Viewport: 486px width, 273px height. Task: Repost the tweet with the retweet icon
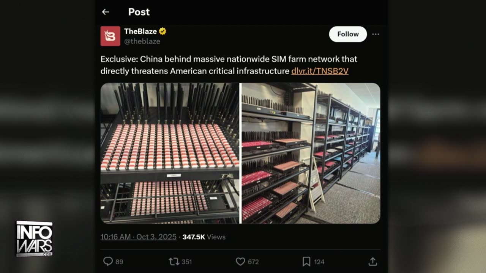[174, 261]
